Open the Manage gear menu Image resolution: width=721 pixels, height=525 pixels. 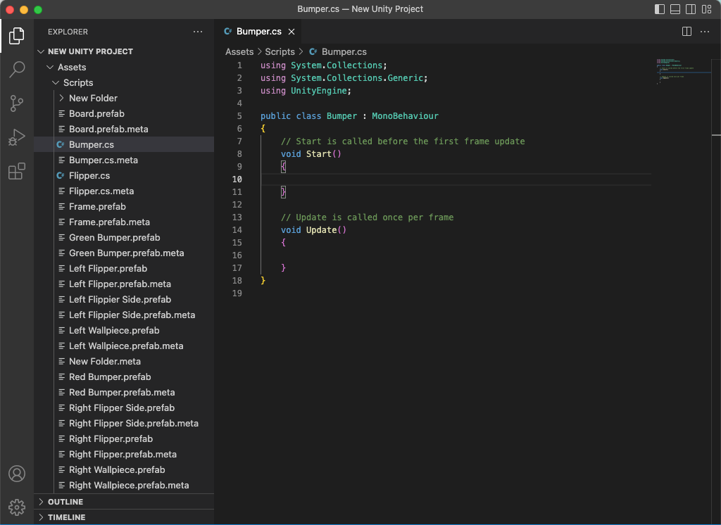[x=17, y=507]
